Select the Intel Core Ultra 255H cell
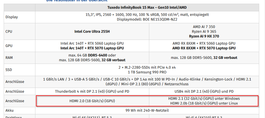Screen dimensions: 265x118 (x=92, y=31)
